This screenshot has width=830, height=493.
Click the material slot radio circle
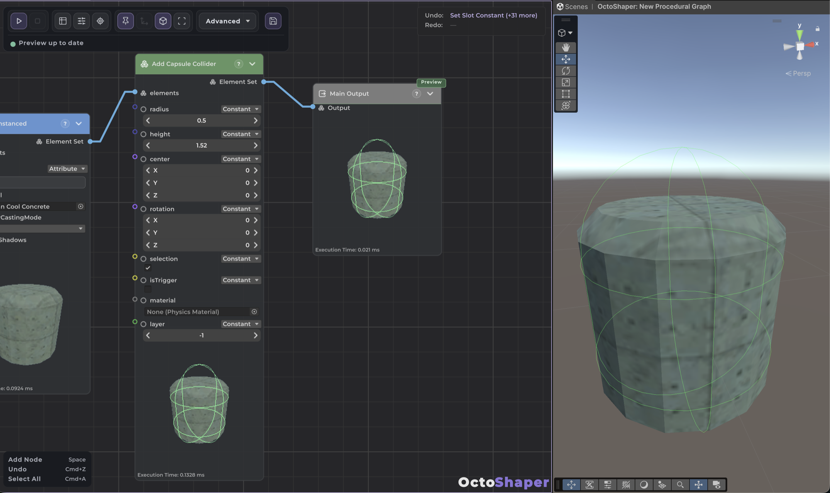[x=144, y=301]
